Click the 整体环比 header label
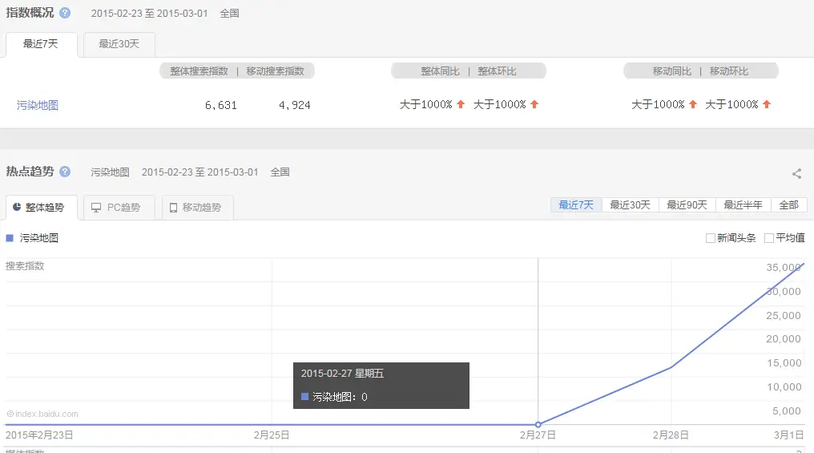This screenshot has height=453, width=814. [x=497, y=71]
